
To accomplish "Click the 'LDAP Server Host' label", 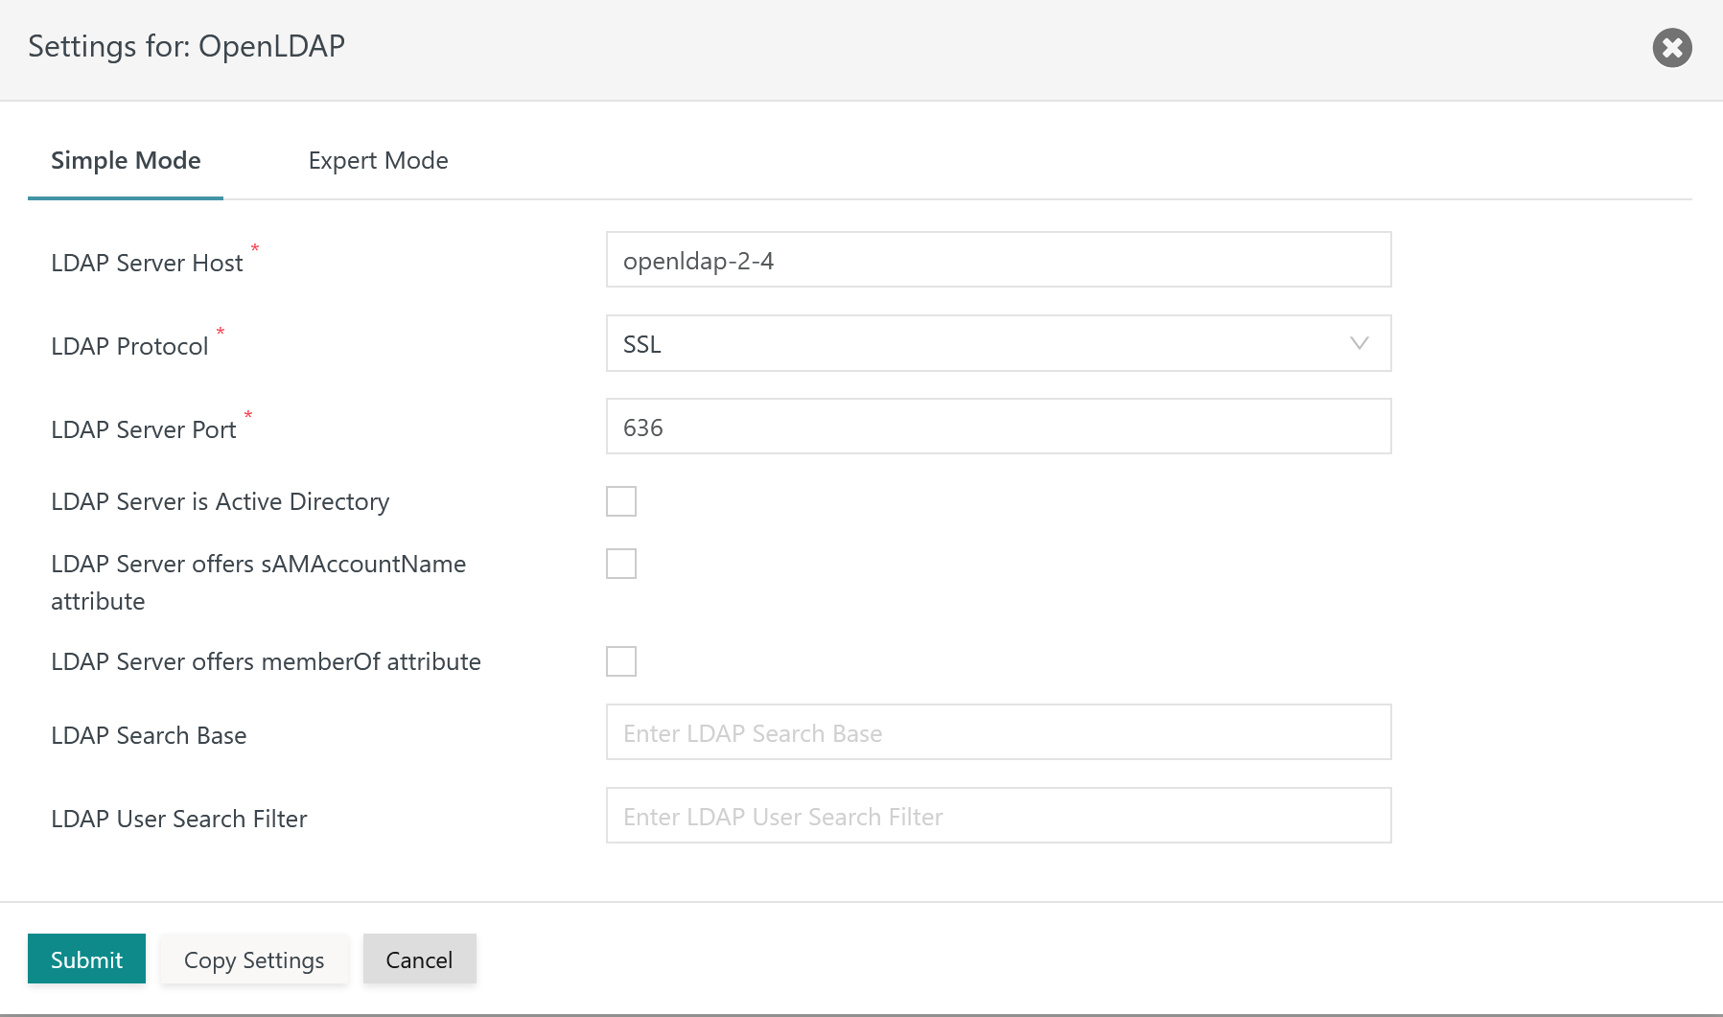I will coord(147,263).
